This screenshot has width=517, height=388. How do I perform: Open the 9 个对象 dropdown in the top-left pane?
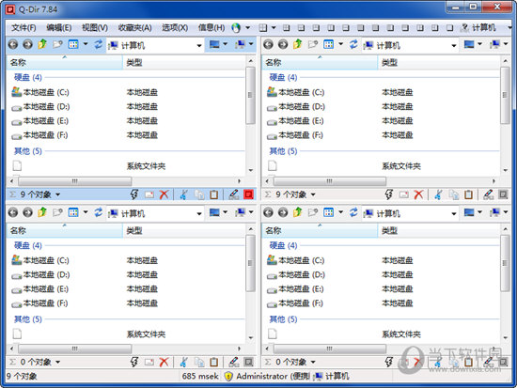click(57, 194)
